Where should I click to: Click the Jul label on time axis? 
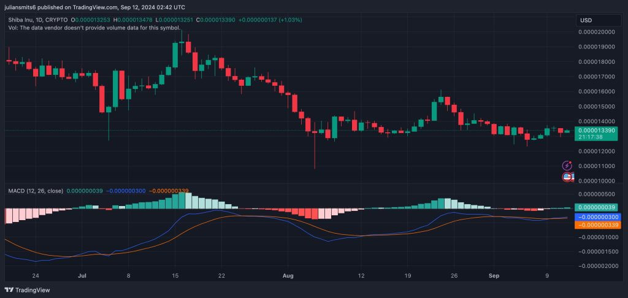[82, 275]
